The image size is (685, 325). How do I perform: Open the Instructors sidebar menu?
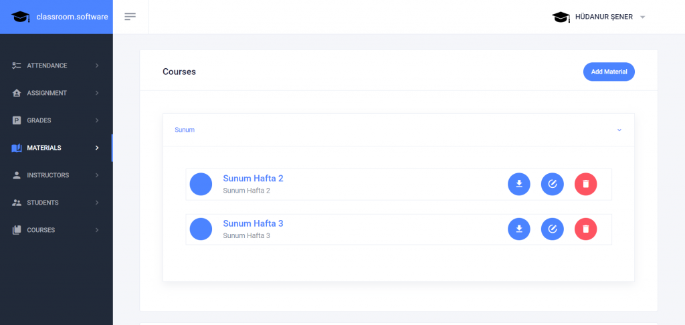click(47, 175)
